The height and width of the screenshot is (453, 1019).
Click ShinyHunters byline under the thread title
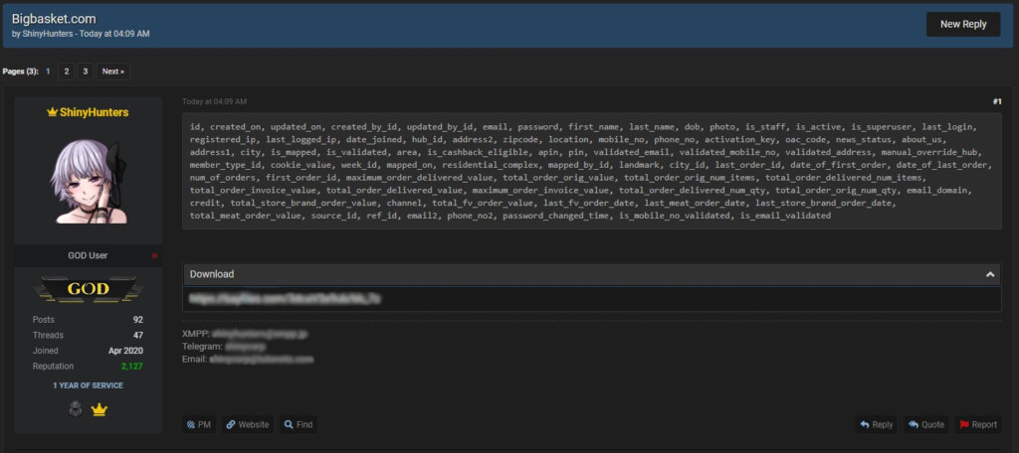tap(48, 34)
